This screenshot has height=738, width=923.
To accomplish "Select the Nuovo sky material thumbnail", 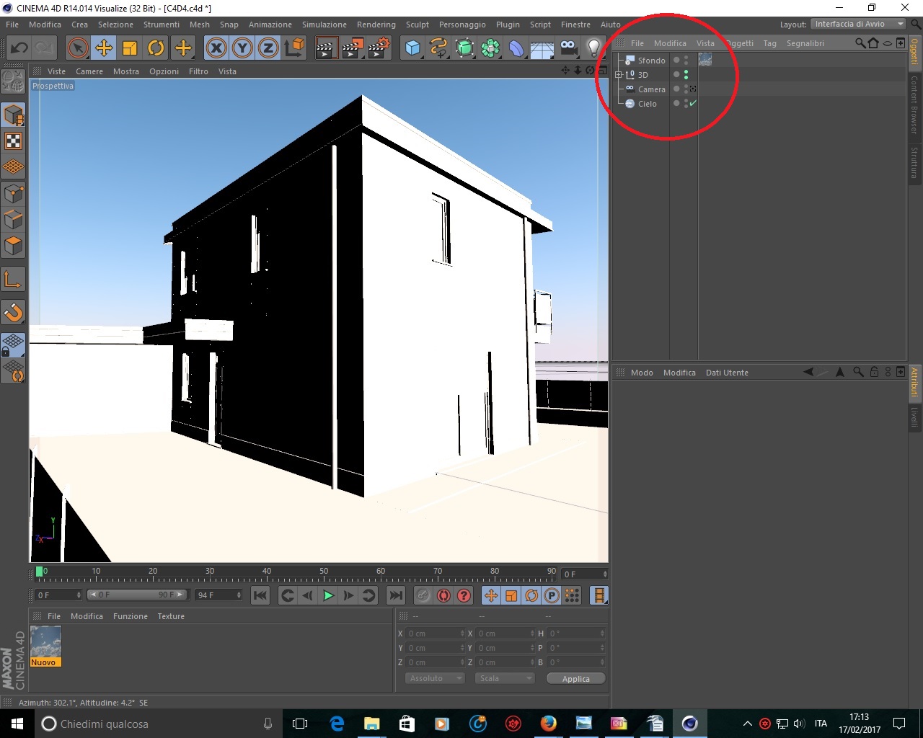I will point(45,646).
